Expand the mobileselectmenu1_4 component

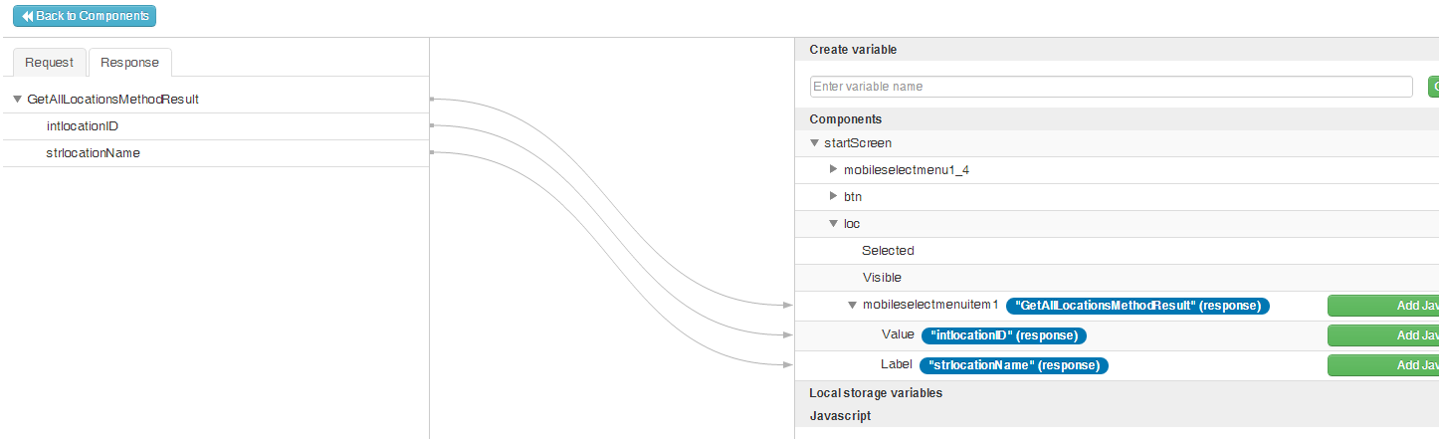point(834,170)
